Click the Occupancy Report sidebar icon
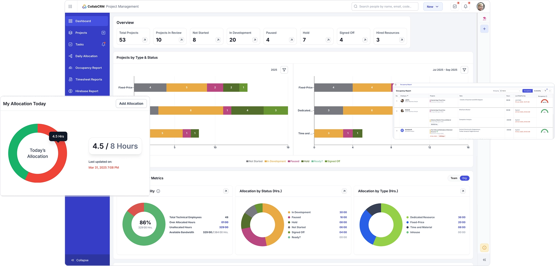This screenshot has height=266, width=555. [70, 68]
